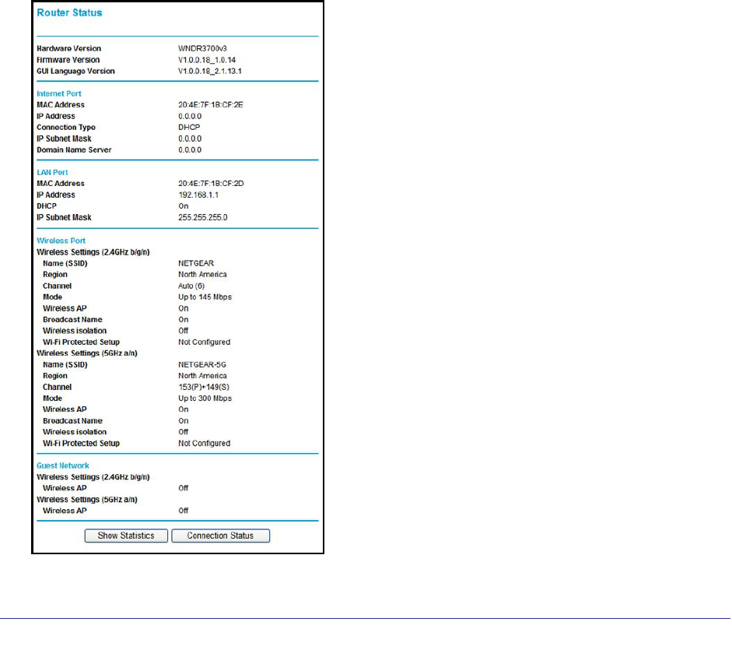Viewport: 732px width, 671px height.
Task: Select subnet mask 255.255.255.0
Action: [x=203, y=217]
